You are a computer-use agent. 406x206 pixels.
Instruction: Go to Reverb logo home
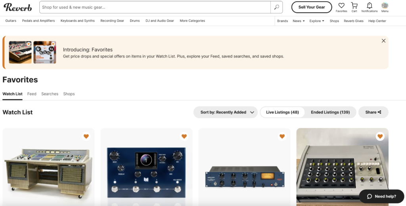[x=18, y=7]
